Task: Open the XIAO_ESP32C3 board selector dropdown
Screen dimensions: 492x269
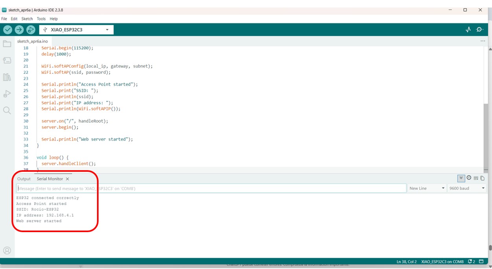Action: (x=76, y=30)
